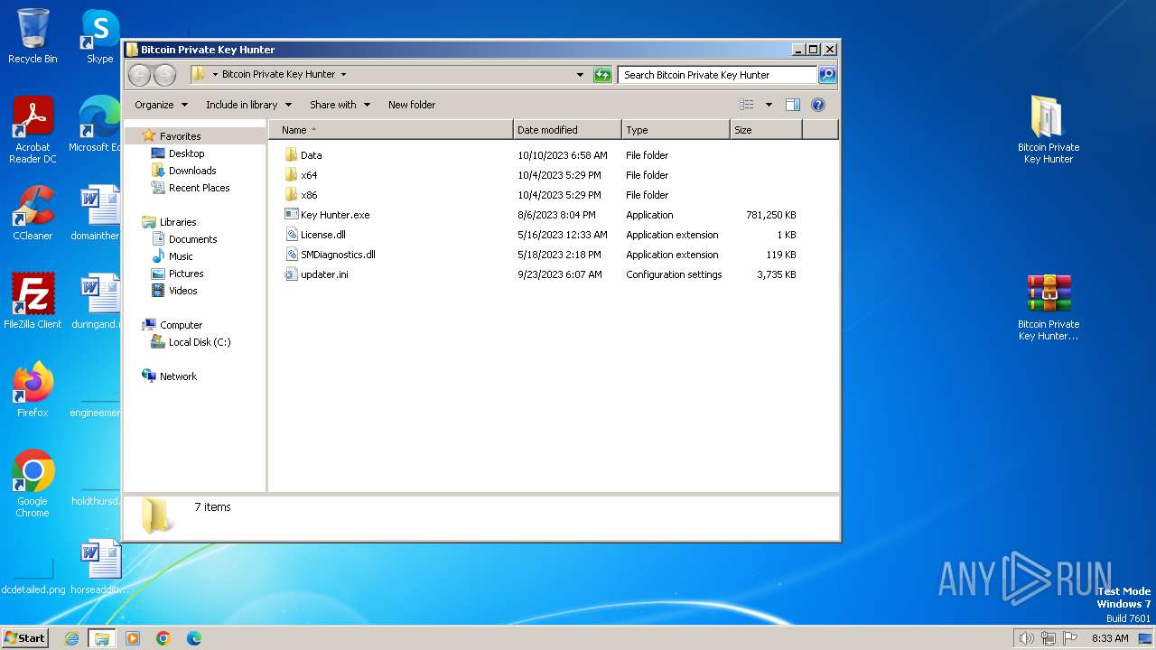Screen dimensions: 1156x650
Task: Sort by the Size column header
Action: (x=766, y=130)
